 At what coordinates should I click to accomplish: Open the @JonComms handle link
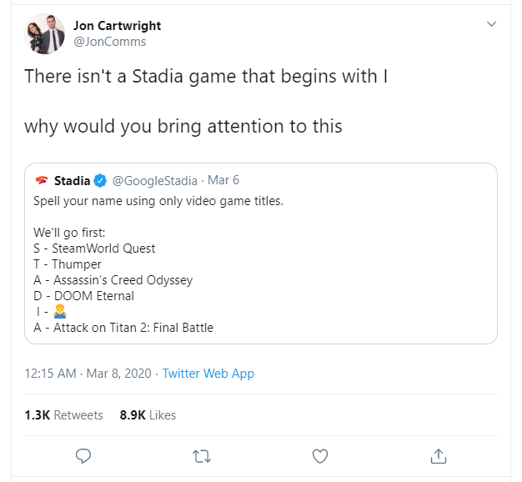point(109,42)
